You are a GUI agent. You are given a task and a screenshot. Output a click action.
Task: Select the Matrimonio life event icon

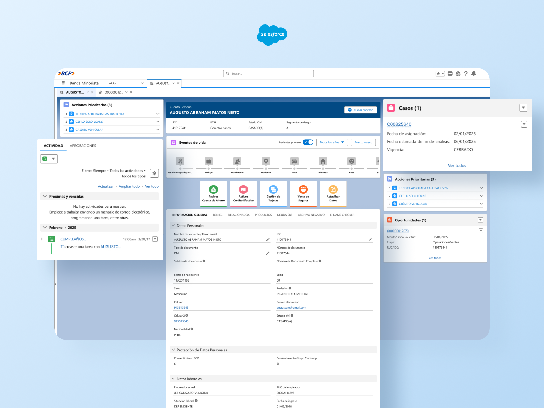click(x=237, y=161)
